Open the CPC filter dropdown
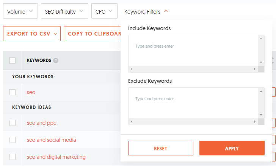The height and width of the screenshot is (166, 276). (104, 11)
